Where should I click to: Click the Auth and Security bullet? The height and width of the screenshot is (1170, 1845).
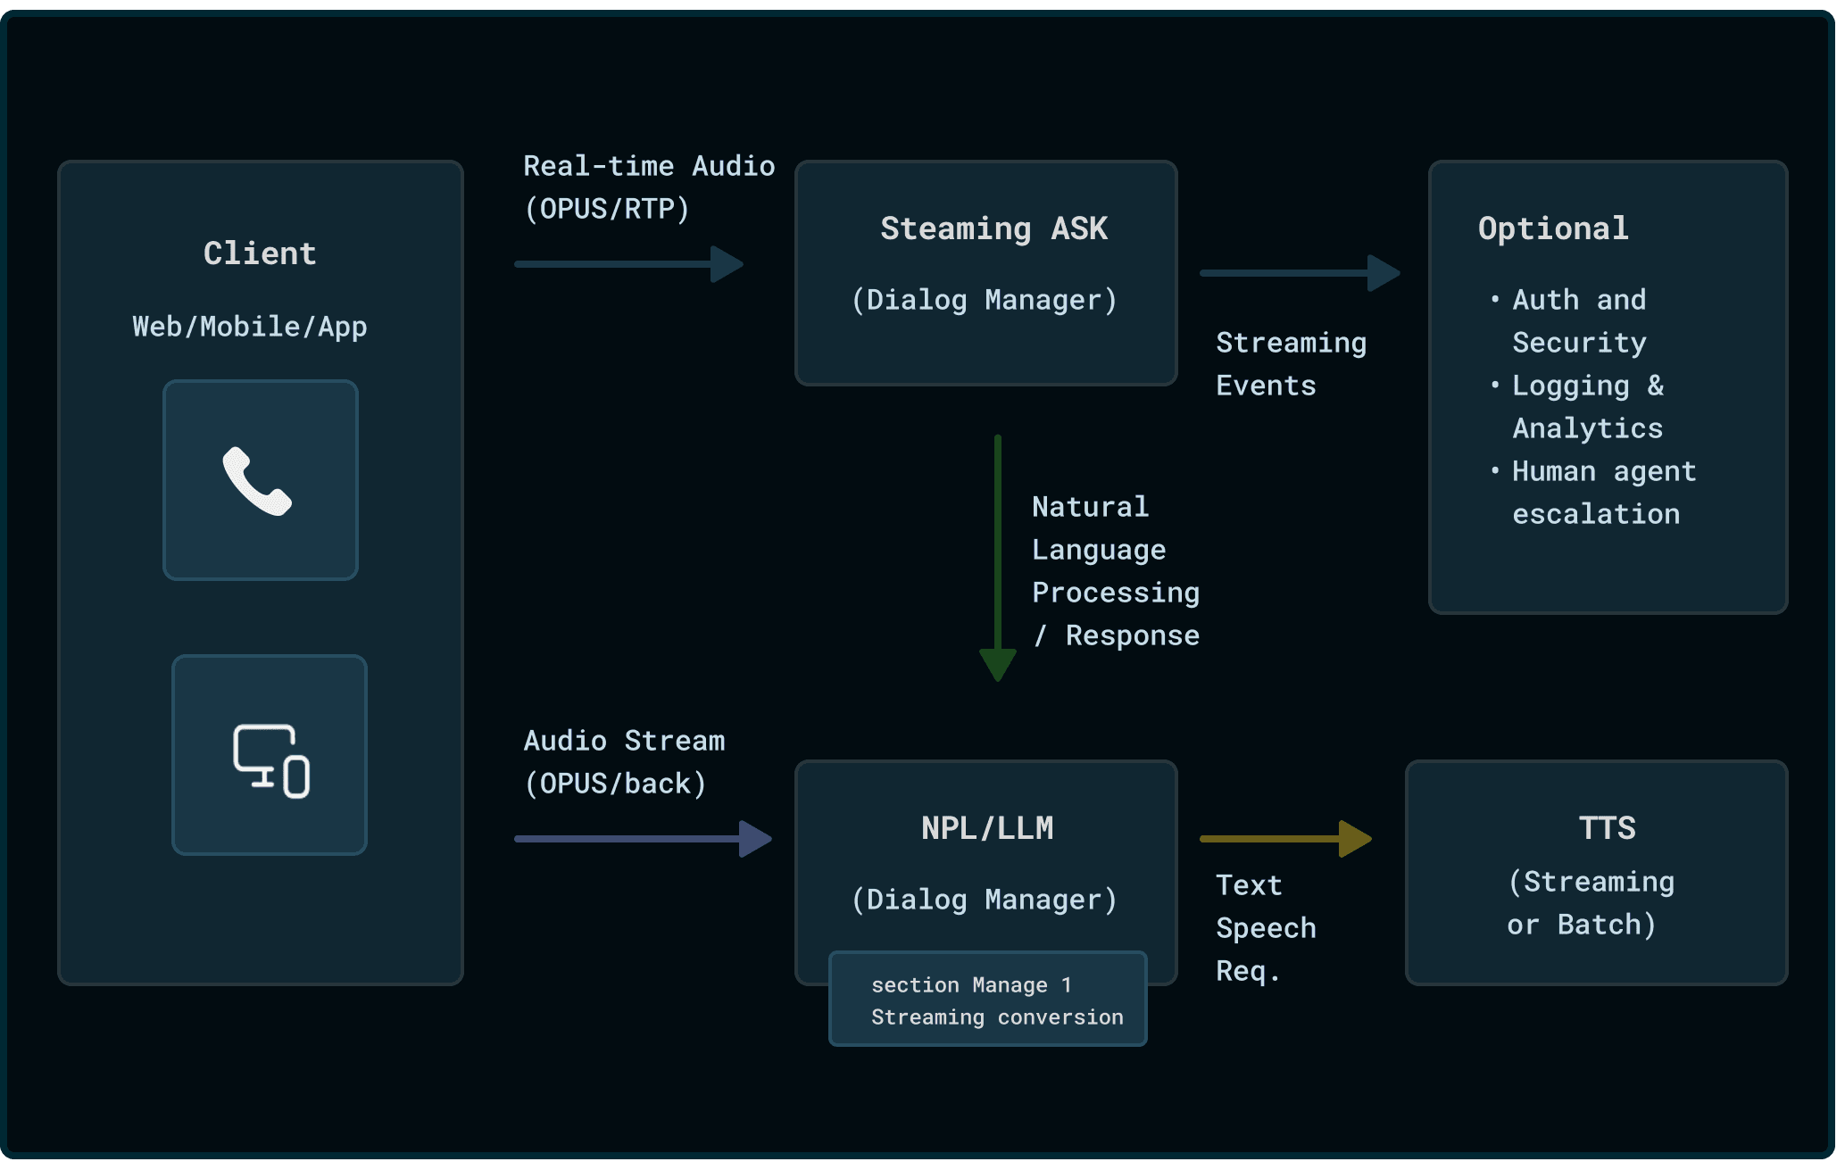1569,321
